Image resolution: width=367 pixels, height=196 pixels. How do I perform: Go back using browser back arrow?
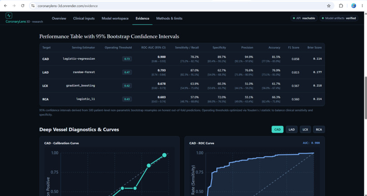pos(5,6)
